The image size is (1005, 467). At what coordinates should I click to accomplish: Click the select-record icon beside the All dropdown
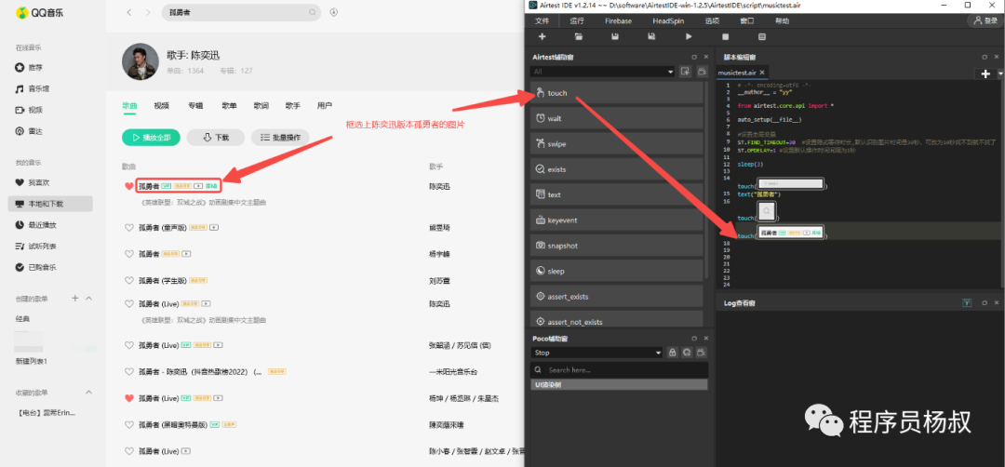[x=685, y=71]
